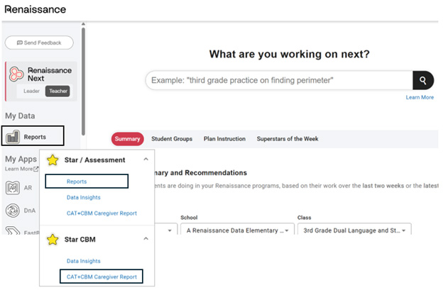Collapse the Star CBM section
This screenshot has height=290, width=443.
point(146,239)
